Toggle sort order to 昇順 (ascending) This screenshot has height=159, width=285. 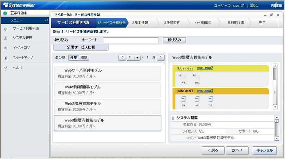point(73,58)
